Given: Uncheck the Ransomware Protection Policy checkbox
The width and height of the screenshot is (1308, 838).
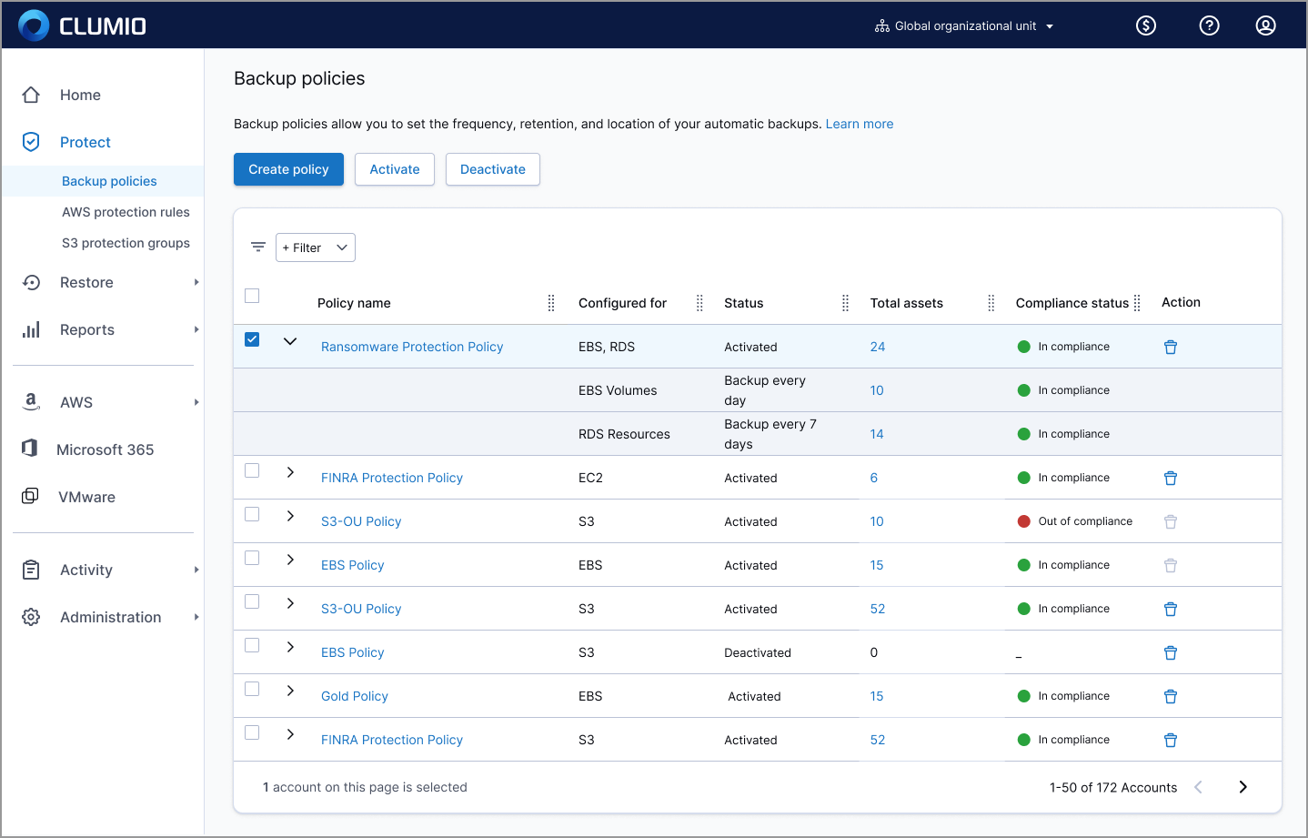Looking at the screenshot, I should tap(252, 339).
